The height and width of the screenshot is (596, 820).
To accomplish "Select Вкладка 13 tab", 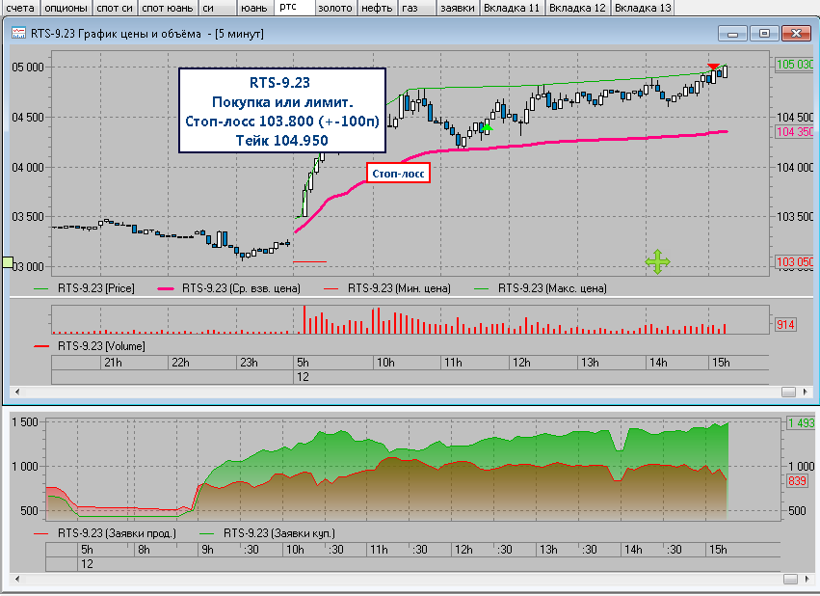I will [x=643, y=8].
